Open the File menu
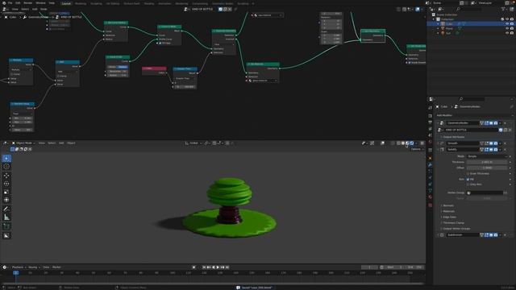The height and width of the screenshot is (290, 516). point(10,3)
